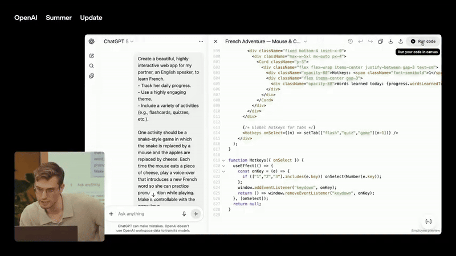Screen dimensions: 456x256
Task: Open the chat options ellipsis menu
Action: click(201, 42)
